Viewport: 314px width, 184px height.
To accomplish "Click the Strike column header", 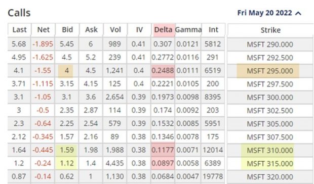I will point(270,30).
